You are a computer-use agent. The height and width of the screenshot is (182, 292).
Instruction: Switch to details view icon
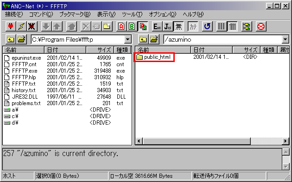[x=232, y=26]
